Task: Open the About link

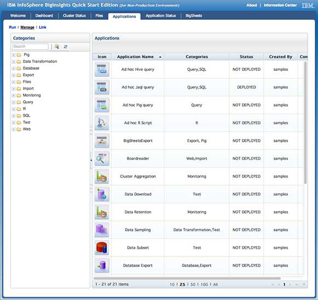Action: click(252, 5)
